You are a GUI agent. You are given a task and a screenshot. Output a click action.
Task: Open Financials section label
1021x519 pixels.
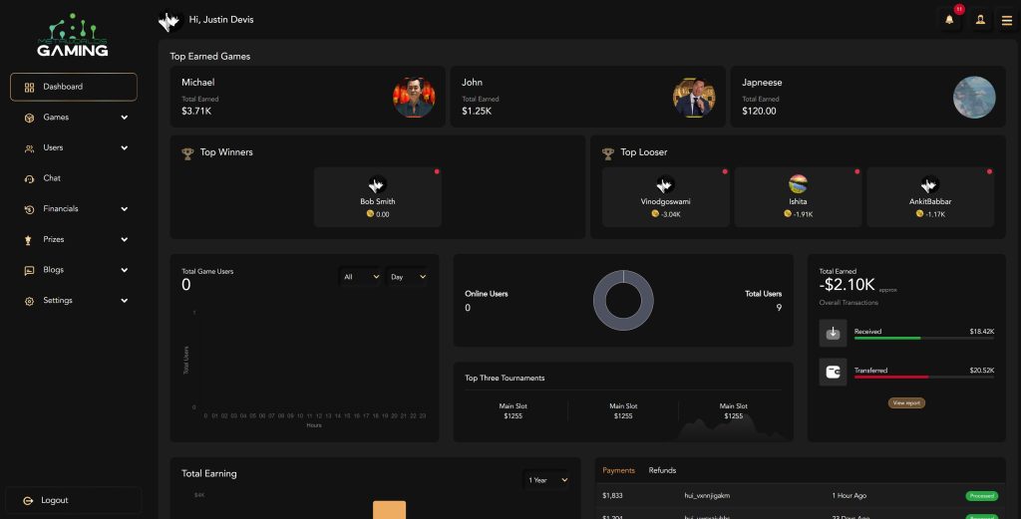click(61, 209)
